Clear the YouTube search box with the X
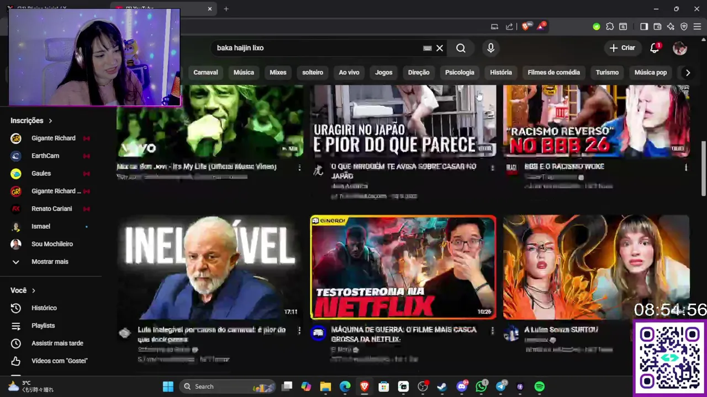707x397 pixels. coord(440,48)
